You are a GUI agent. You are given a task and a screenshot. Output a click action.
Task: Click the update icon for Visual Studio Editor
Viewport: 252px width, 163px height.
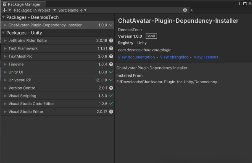coord(111,112)
